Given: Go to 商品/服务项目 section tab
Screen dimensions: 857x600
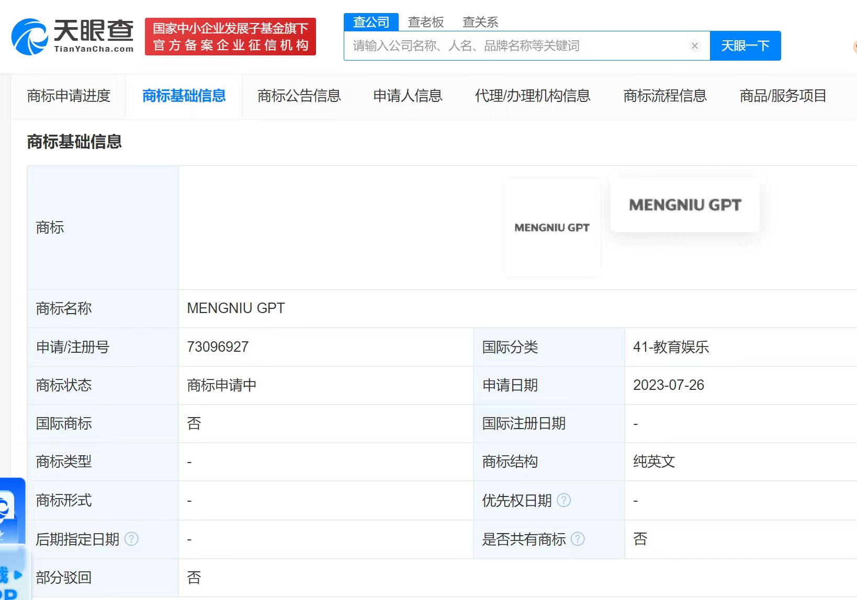Looking at the screenshot, I should (783, 96).
